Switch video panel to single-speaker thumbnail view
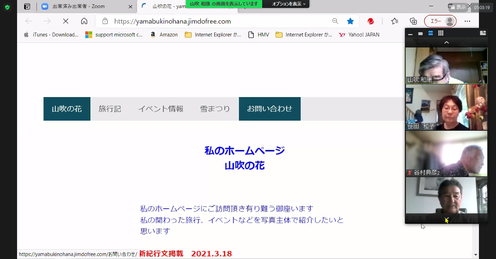 point(420,34)
